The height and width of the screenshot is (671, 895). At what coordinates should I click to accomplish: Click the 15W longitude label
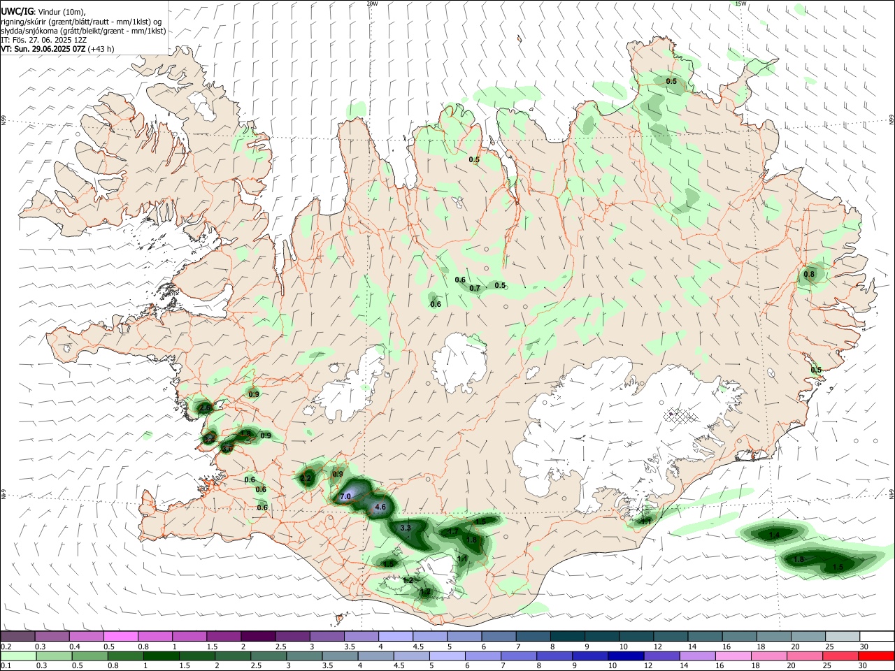740,3
